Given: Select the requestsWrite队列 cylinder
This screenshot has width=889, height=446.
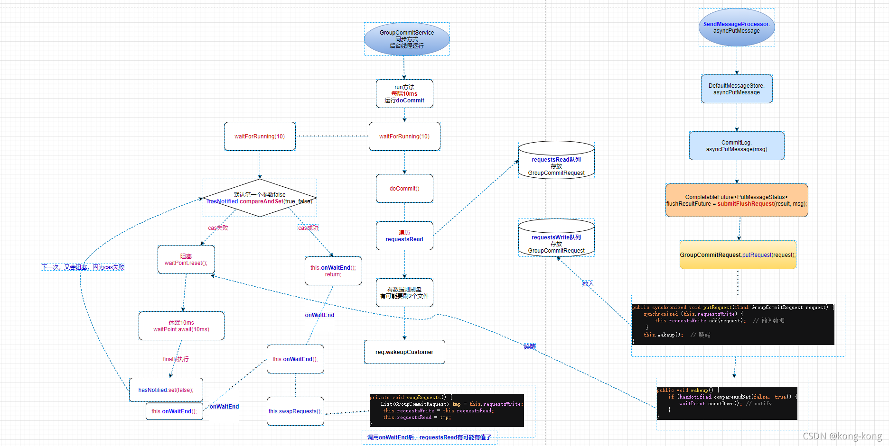Looking at the screenshot, I should click(556, 238).
